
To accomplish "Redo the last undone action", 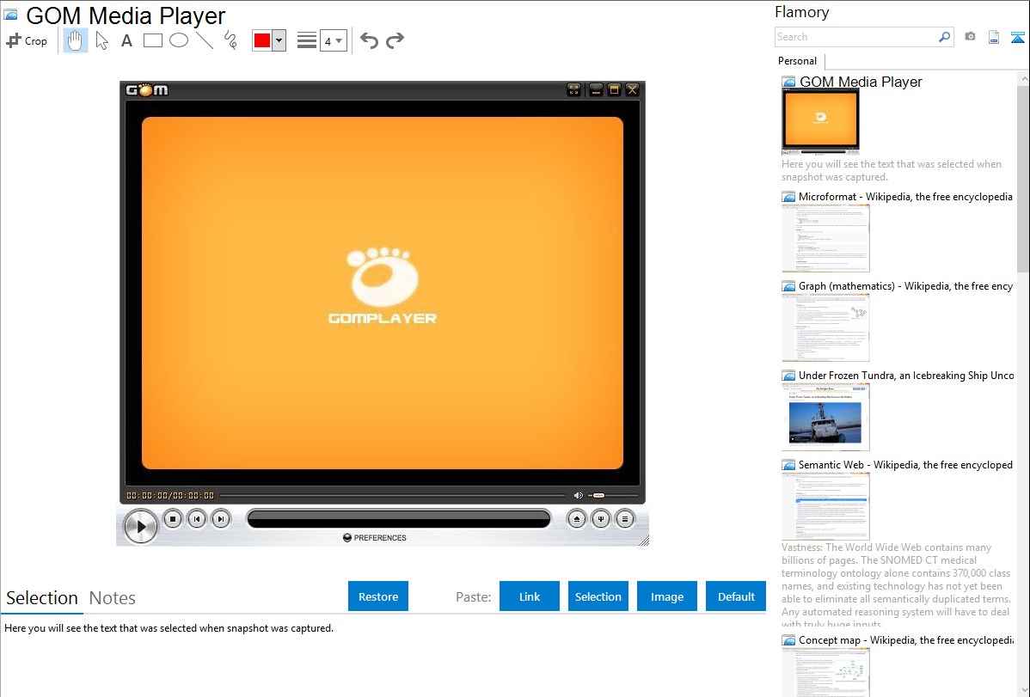I will (x=395, y=40).
